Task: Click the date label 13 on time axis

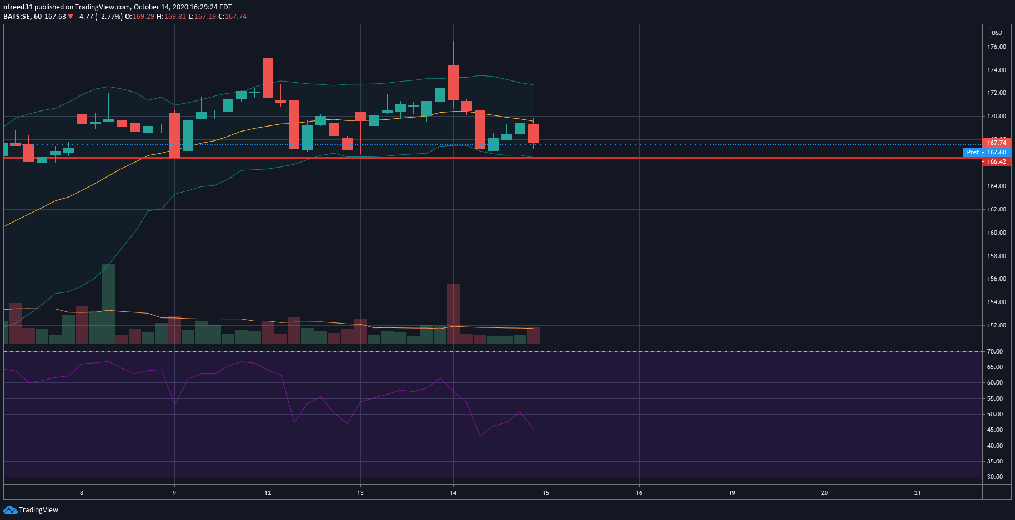Action: pos(360,493)
